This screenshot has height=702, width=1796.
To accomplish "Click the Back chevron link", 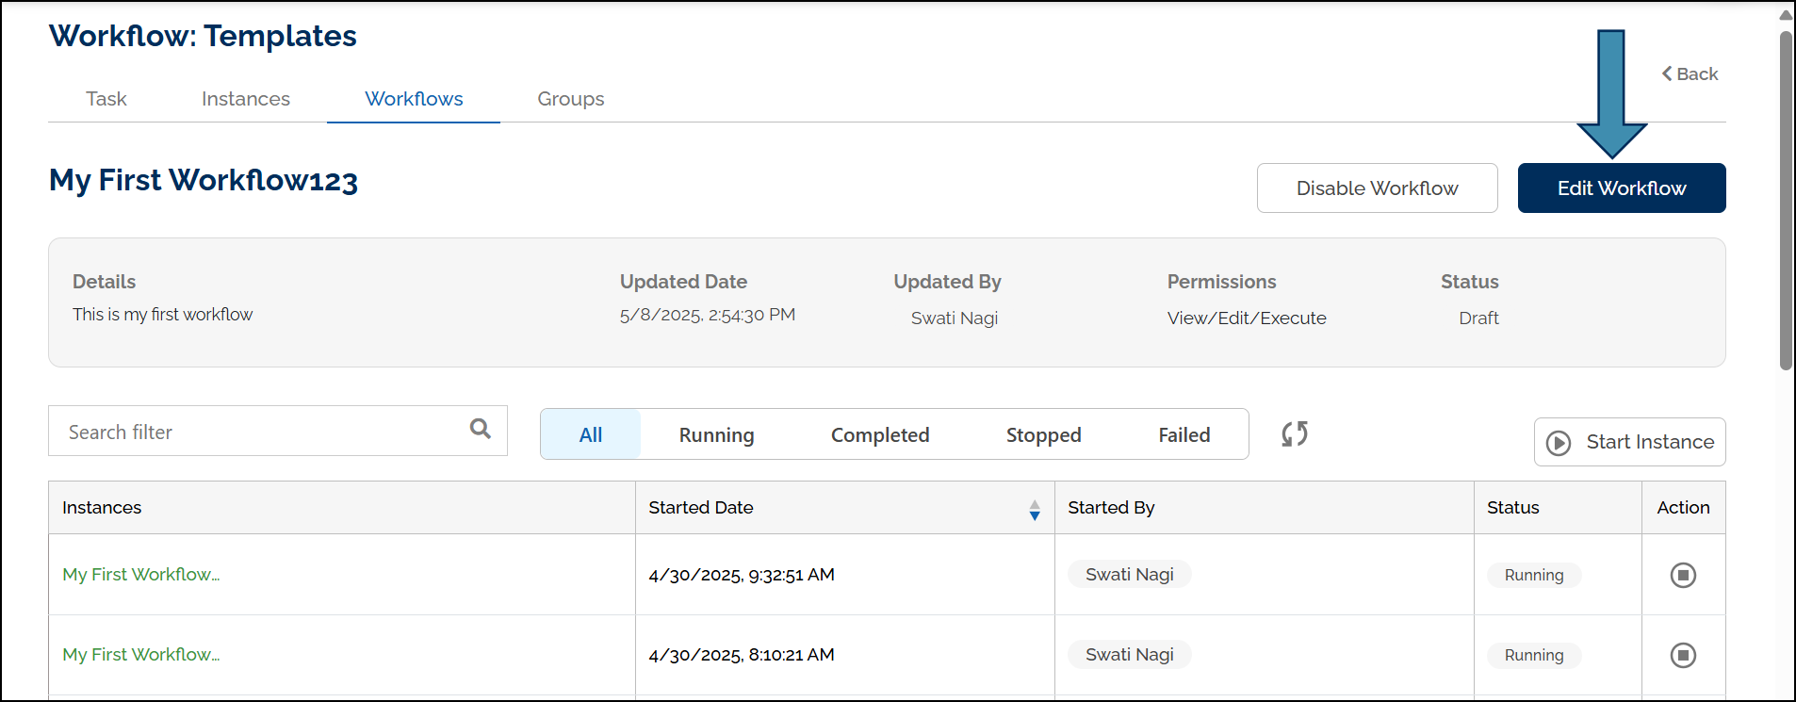I will click(1690, 74).
